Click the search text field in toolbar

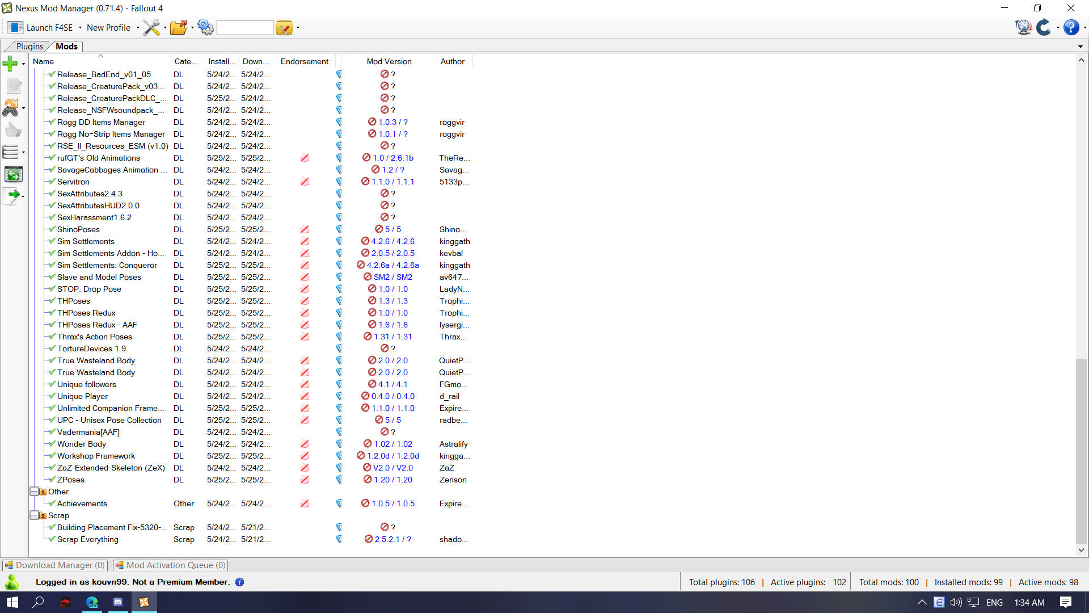pyautogui.click(x=245, y=27)
